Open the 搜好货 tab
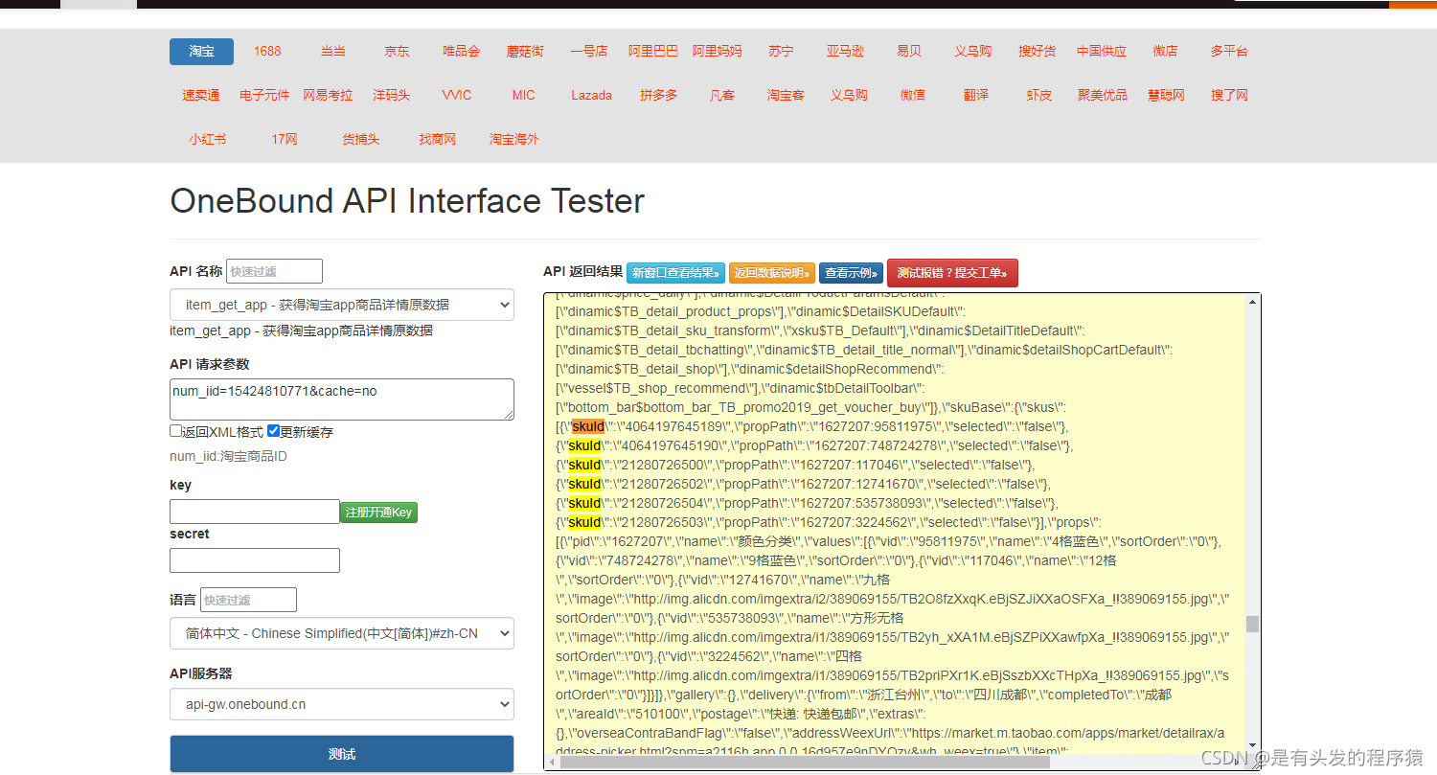This screenshot has height=775, width=1437. pos(1038,52)
